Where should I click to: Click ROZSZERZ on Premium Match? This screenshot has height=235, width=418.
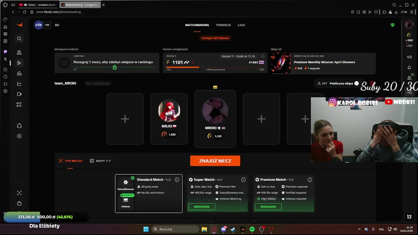point(268,207)
